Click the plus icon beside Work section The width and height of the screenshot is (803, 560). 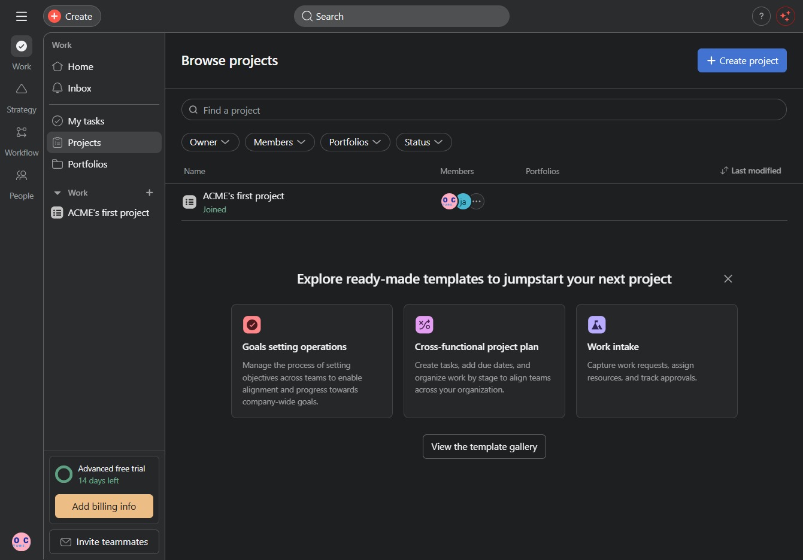coord(150,193)
